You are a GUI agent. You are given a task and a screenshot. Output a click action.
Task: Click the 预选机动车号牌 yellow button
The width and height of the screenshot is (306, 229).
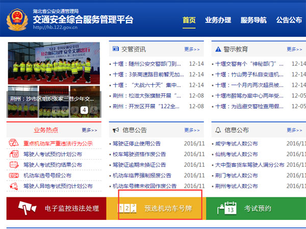coord(156,208)
